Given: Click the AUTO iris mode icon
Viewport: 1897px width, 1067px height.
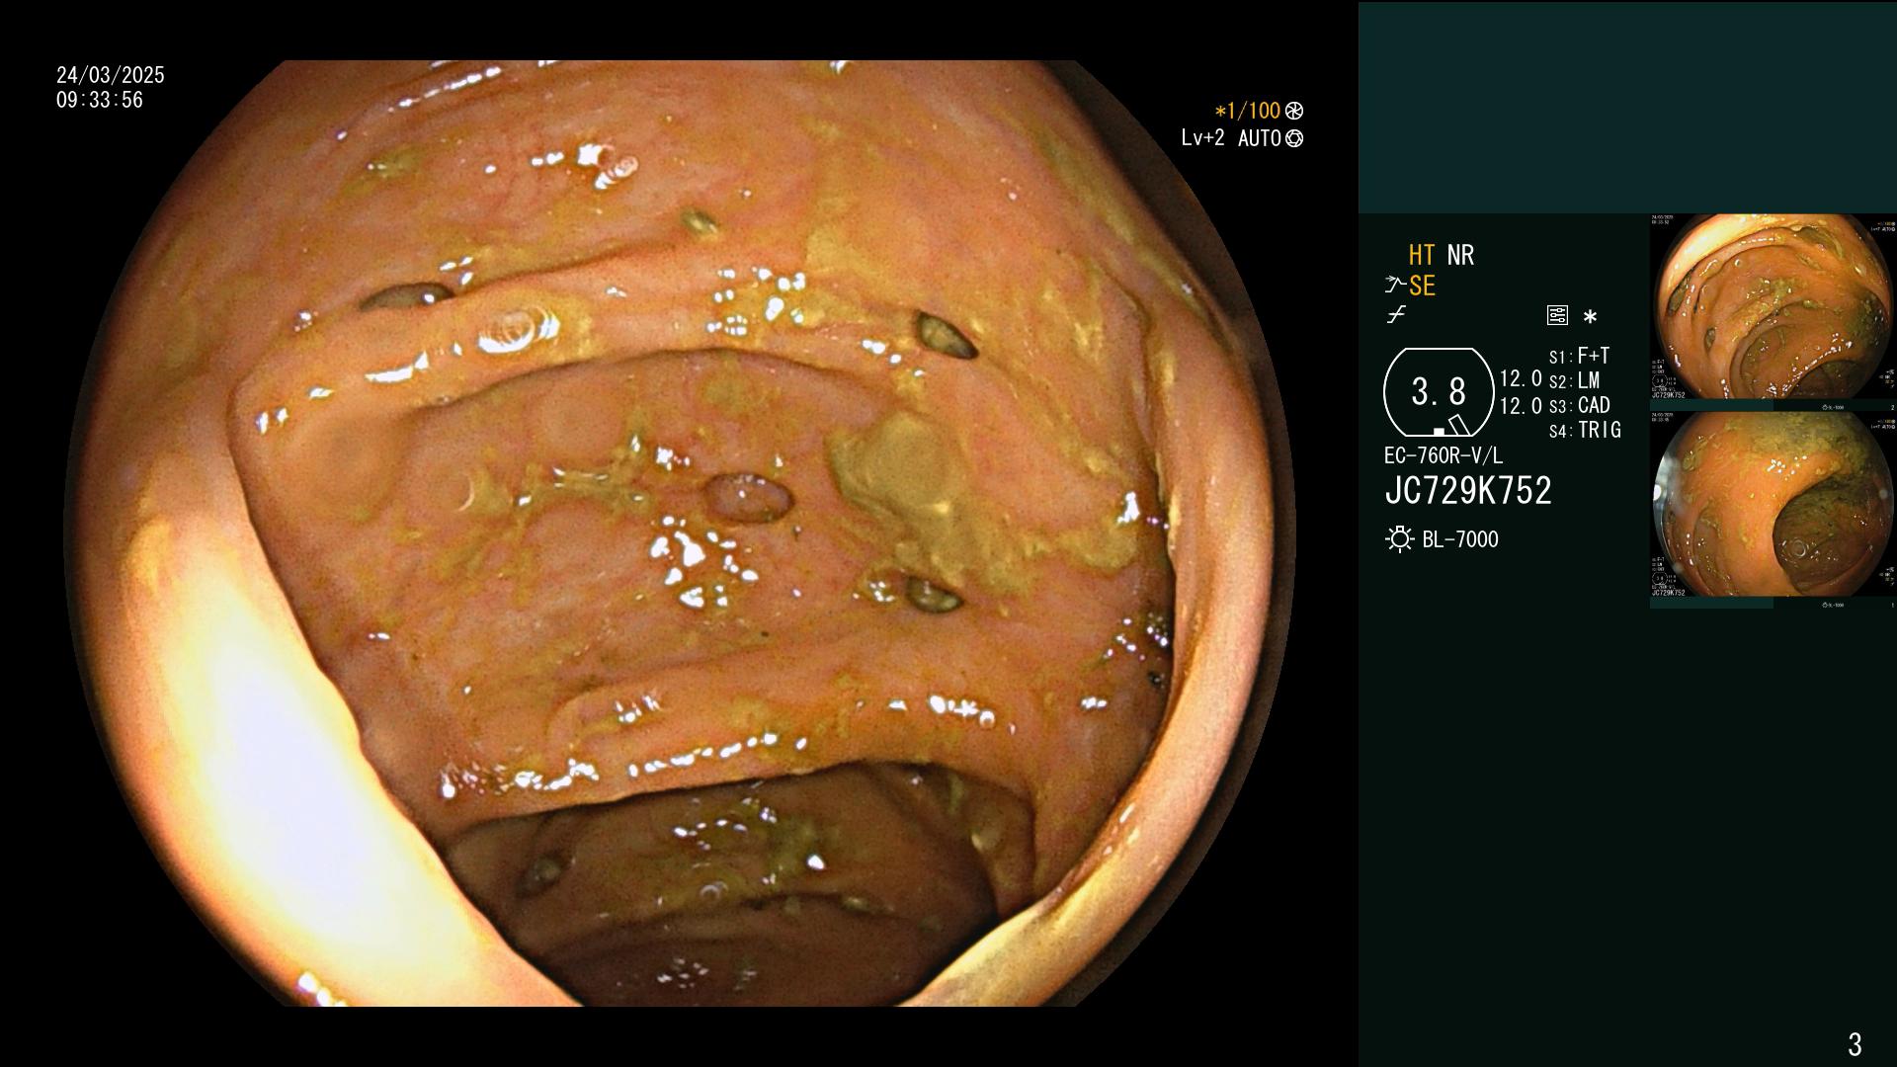Looking at the screenshot, I should pos(1294,138).
